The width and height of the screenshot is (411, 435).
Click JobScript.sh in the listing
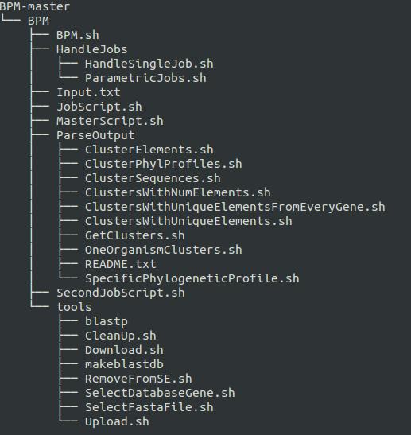tap(99, 107)
